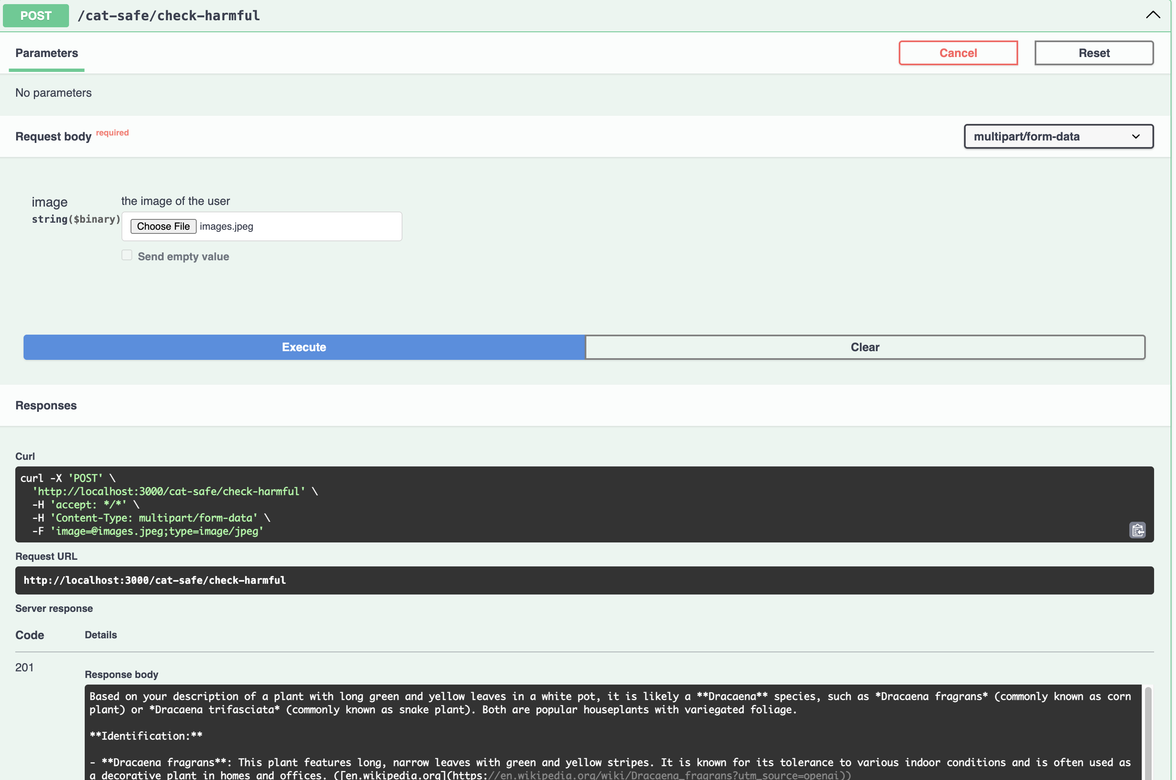Click the 'required' label beside Request body

(x=112, y=133)
